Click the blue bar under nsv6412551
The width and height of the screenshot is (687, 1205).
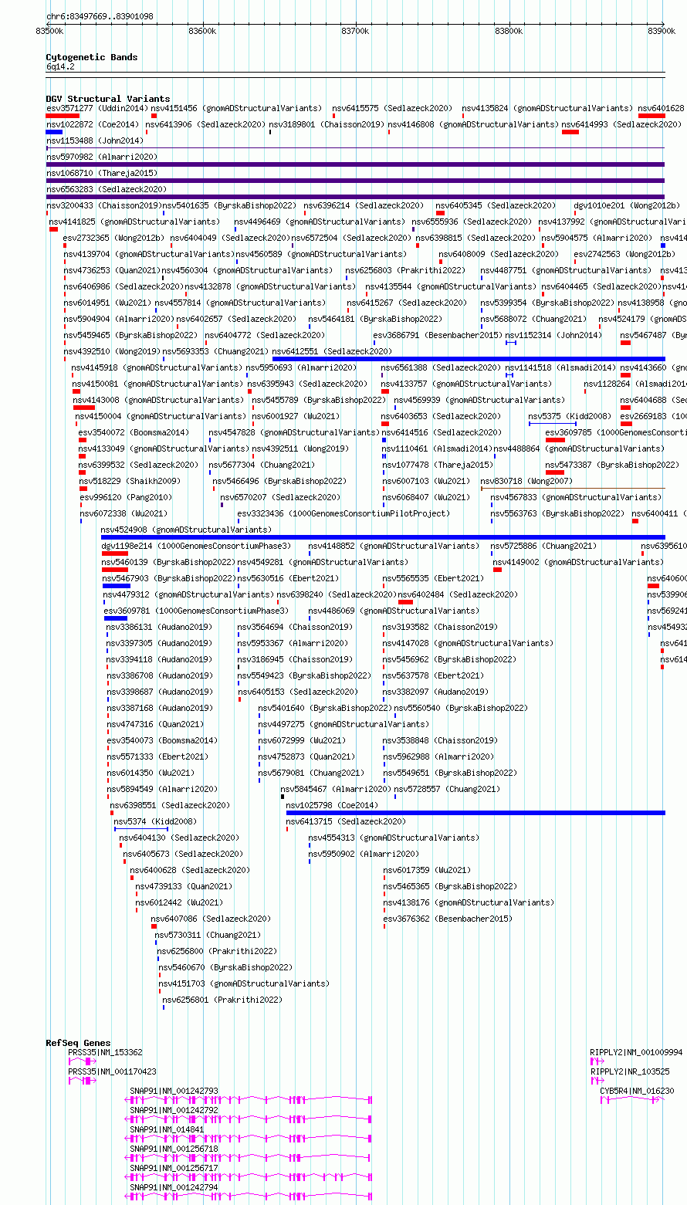click(x=469, y=359)
